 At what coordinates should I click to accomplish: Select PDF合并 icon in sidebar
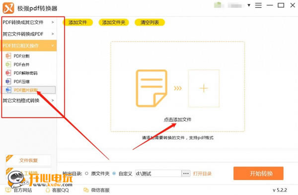coord(8,64)
